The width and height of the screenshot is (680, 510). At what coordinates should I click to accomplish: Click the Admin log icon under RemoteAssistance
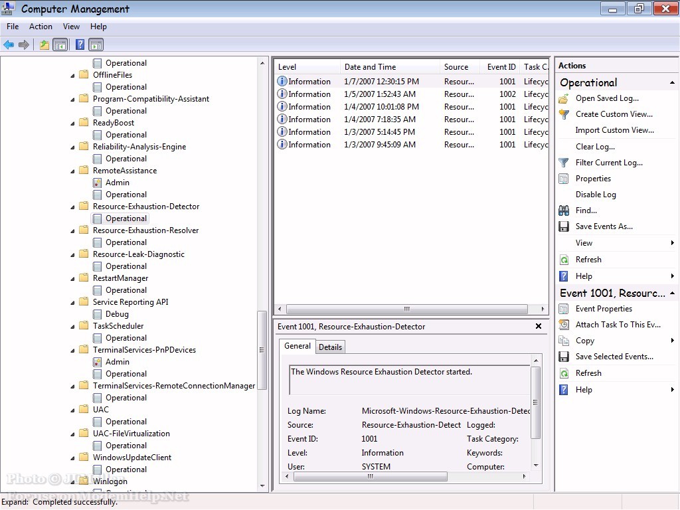coord(97,183)
